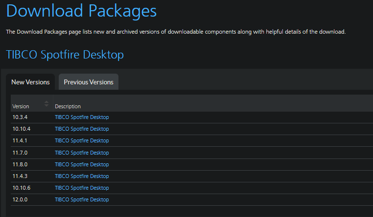This screenshot has height=217, width=373.
Task: Click the Download Packages page heading
Action: 81,11
